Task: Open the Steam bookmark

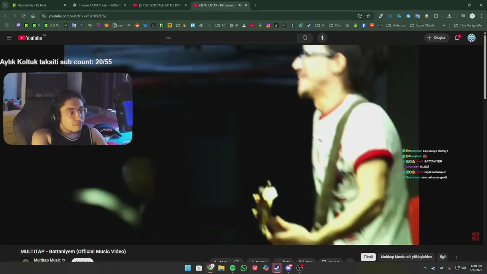Action: [x=309, y=25]
